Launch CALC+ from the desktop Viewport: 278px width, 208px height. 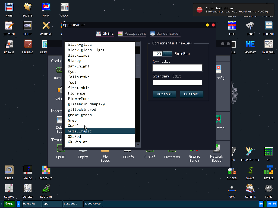pyautogui.click(x=64, y=7)
